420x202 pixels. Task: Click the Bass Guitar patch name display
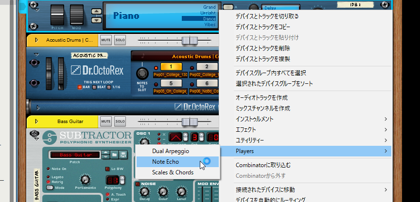click(75, 155)
